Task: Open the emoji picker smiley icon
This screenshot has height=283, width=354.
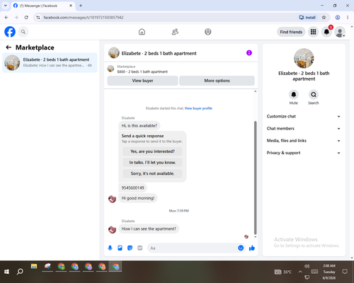Action: [241, 248]
